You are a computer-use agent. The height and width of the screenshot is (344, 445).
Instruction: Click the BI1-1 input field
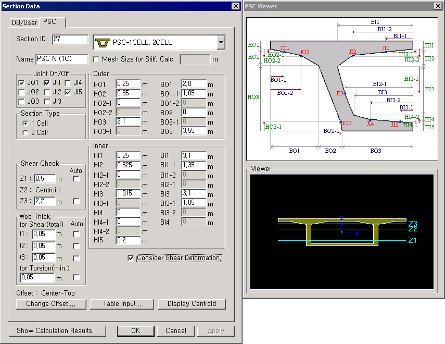point(194,165)
